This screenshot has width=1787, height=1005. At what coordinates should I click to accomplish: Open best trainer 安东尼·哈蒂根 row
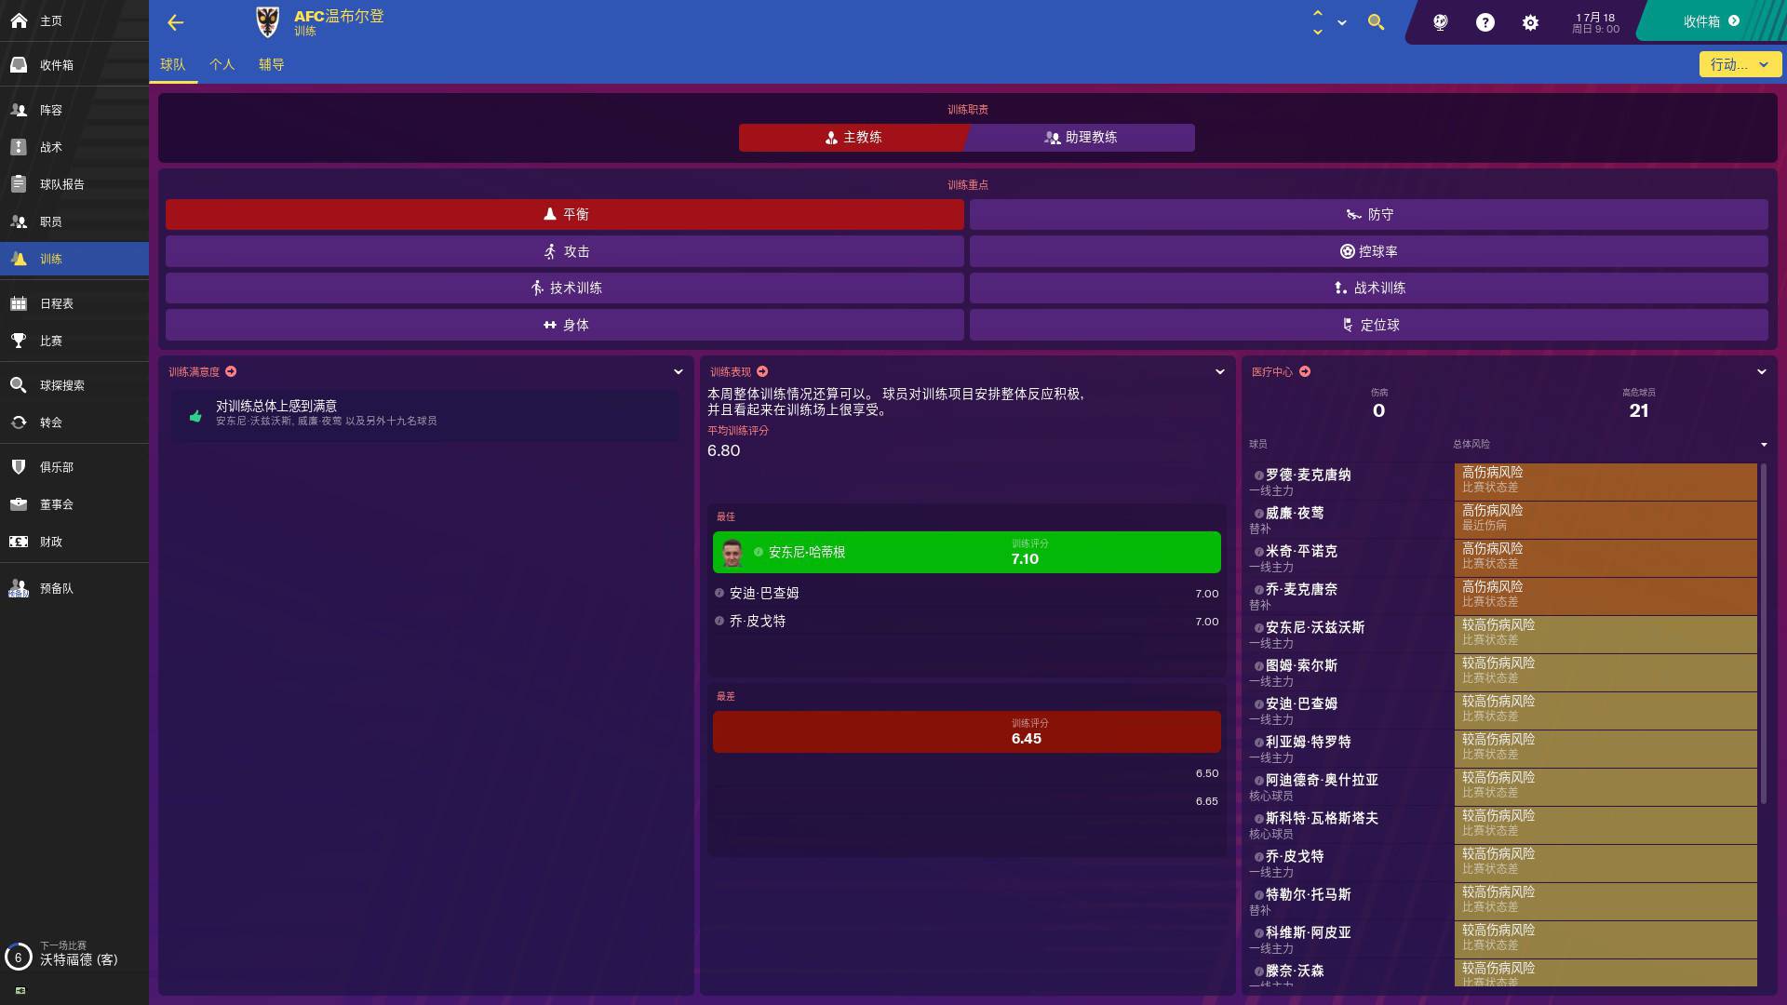pyautogui.click(x=967, y=552)
